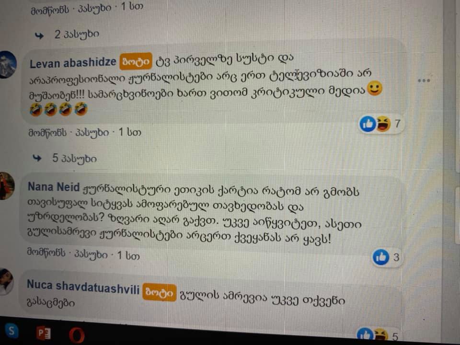Like Levan abashidze's comment via მოწონს

pyautogui.click(x=47, y=133)
